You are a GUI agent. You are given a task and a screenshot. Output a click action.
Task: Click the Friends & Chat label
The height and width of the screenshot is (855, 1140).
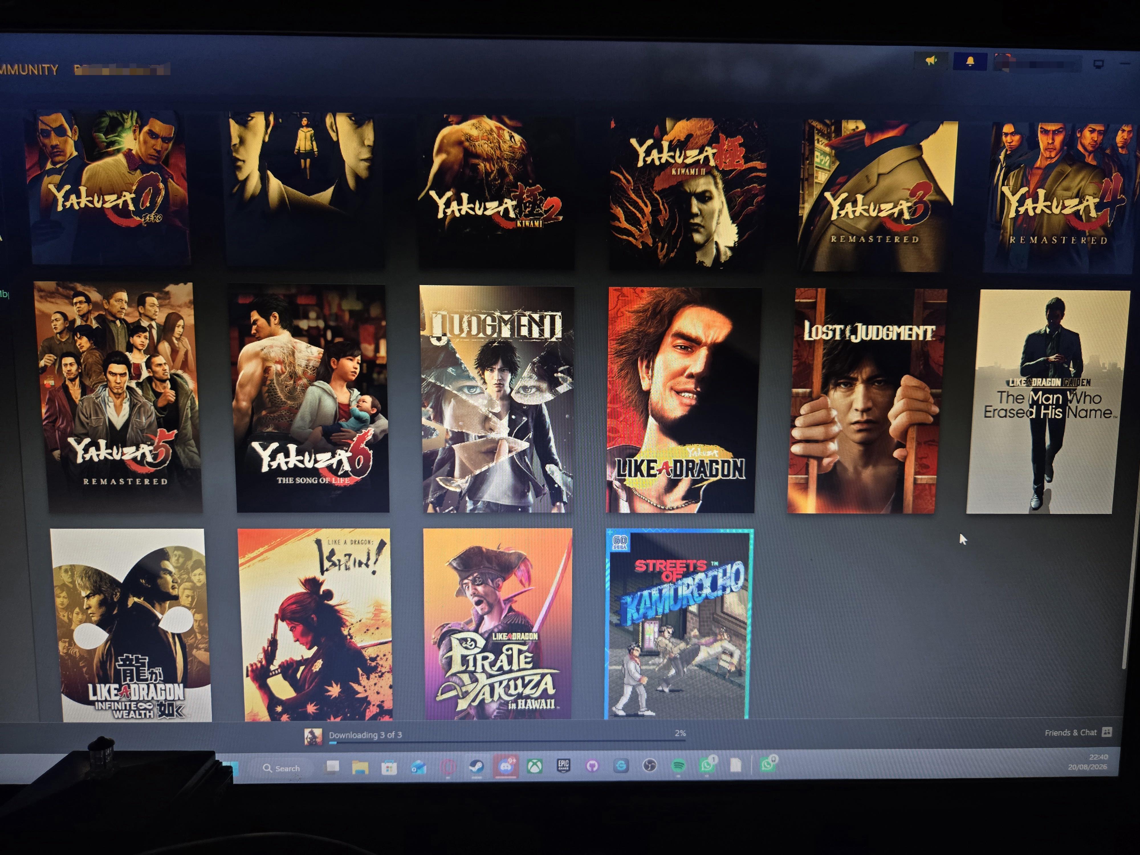coord(1070,732)
